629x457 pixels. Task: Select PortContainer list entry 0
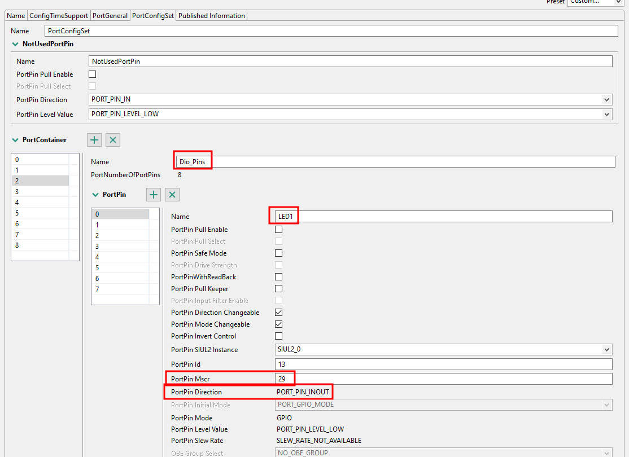point(40,159)
